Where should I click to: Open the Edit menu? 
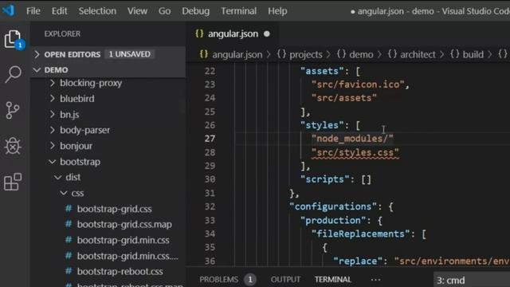pyautogui.click(x=59, y=10)
